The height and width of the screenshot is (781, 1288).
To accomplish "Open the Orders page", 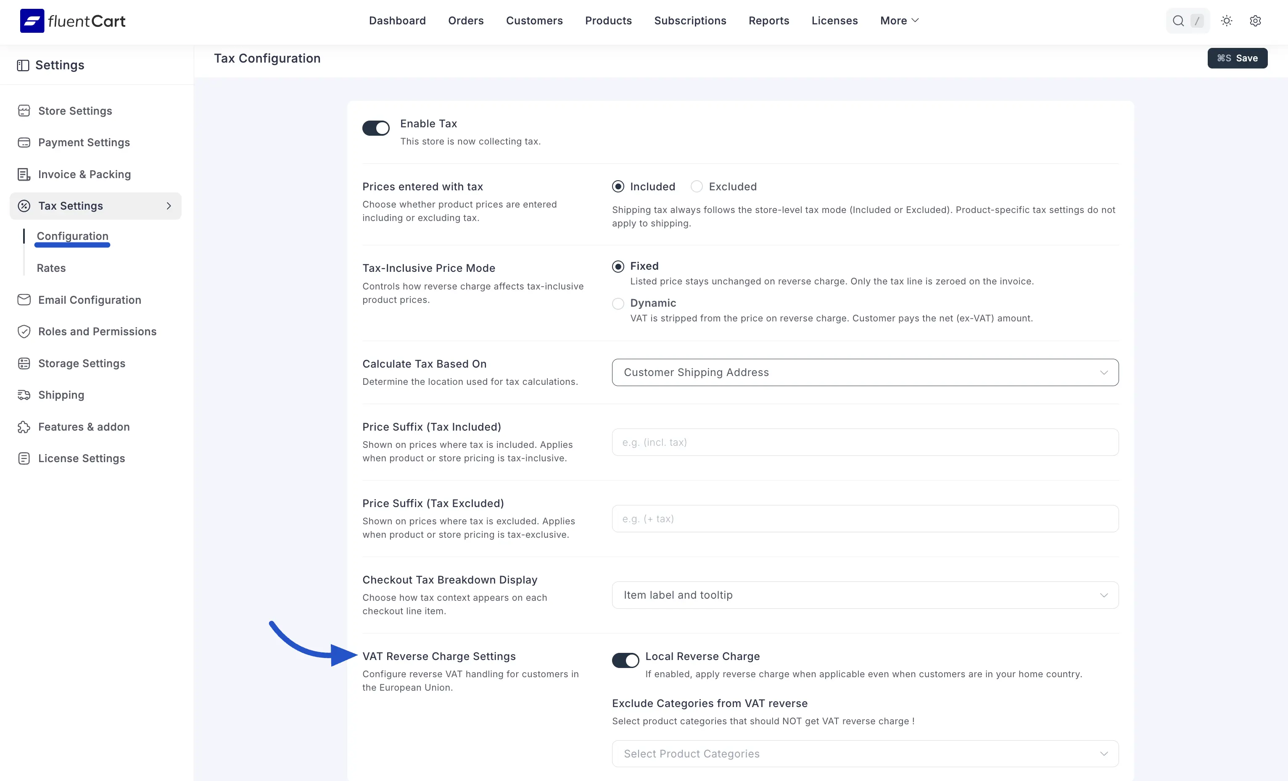I will pos(466,21).
